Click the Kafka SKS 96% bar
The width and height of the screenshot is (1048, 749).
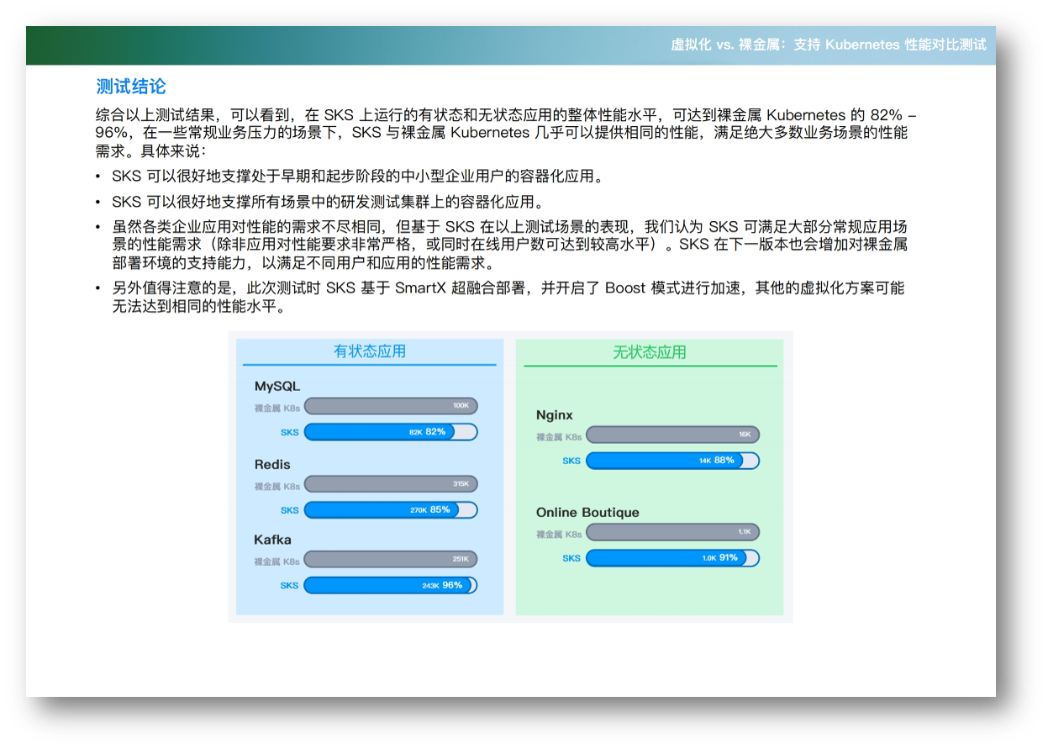point(391,585)
